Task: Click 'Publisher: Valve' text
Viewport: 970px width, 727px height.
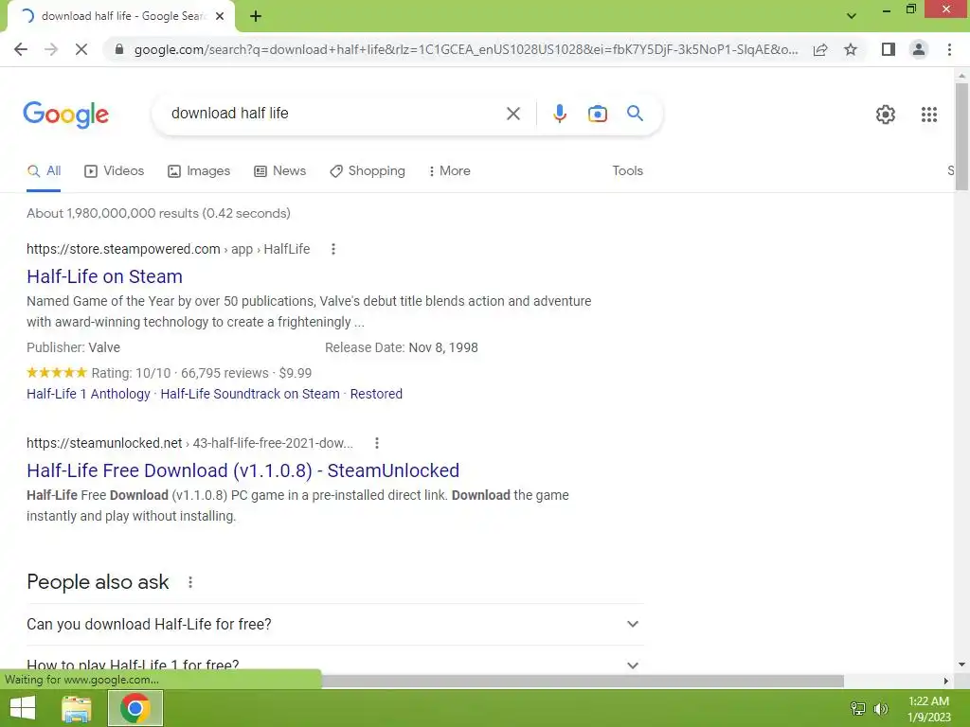Action: tap(73, 347)
